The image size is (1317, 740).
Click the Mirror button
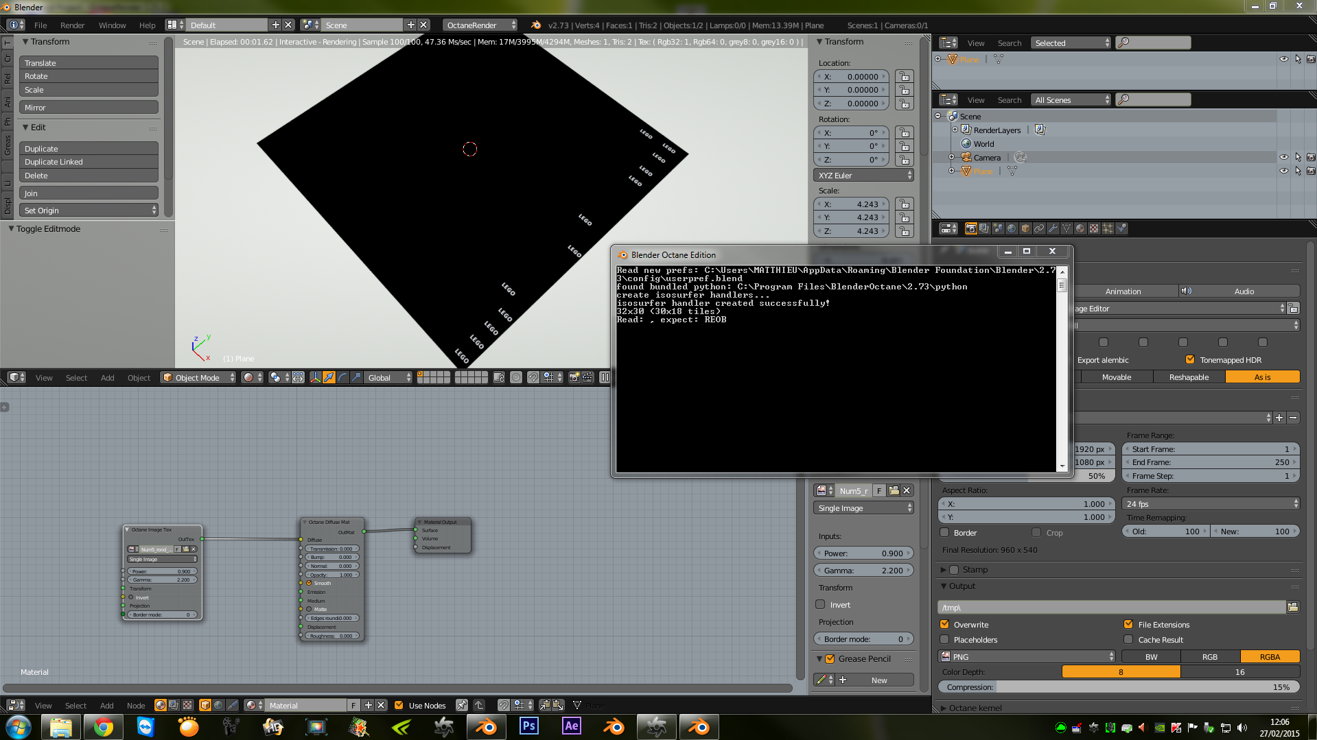coord(89,108)
